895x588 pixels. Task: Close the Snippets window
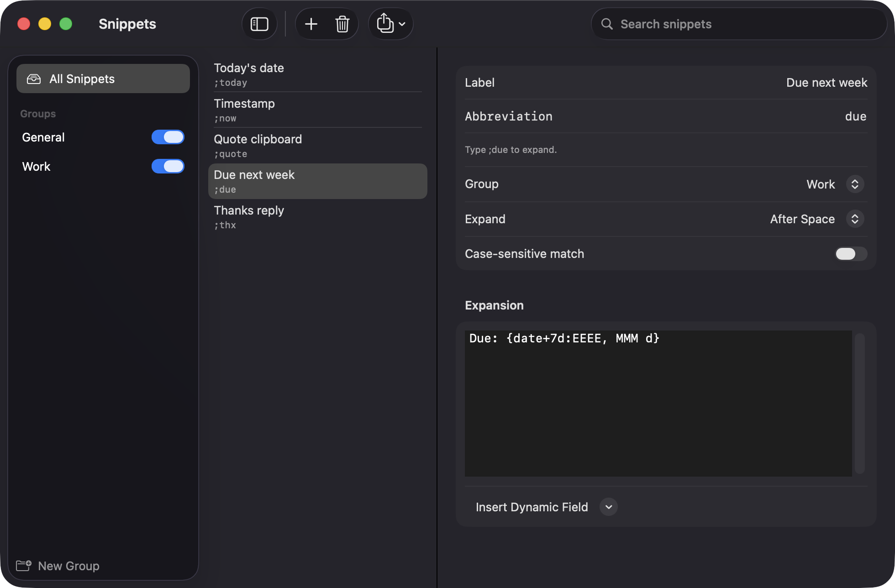point(24,24)
